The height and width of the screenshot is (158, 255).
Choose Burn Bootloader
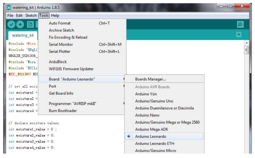(x=82, y=111)
